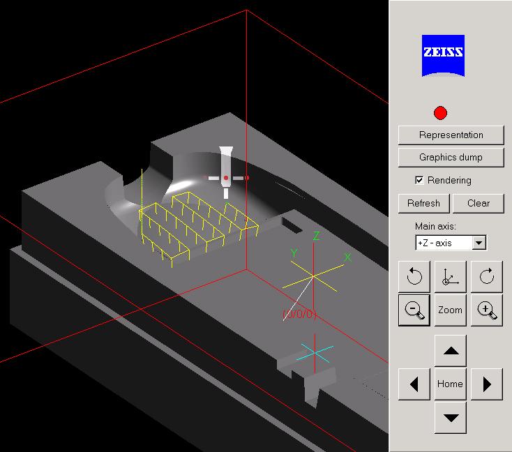Toggle the Rendering checkbox

click(x=419, y=180)
